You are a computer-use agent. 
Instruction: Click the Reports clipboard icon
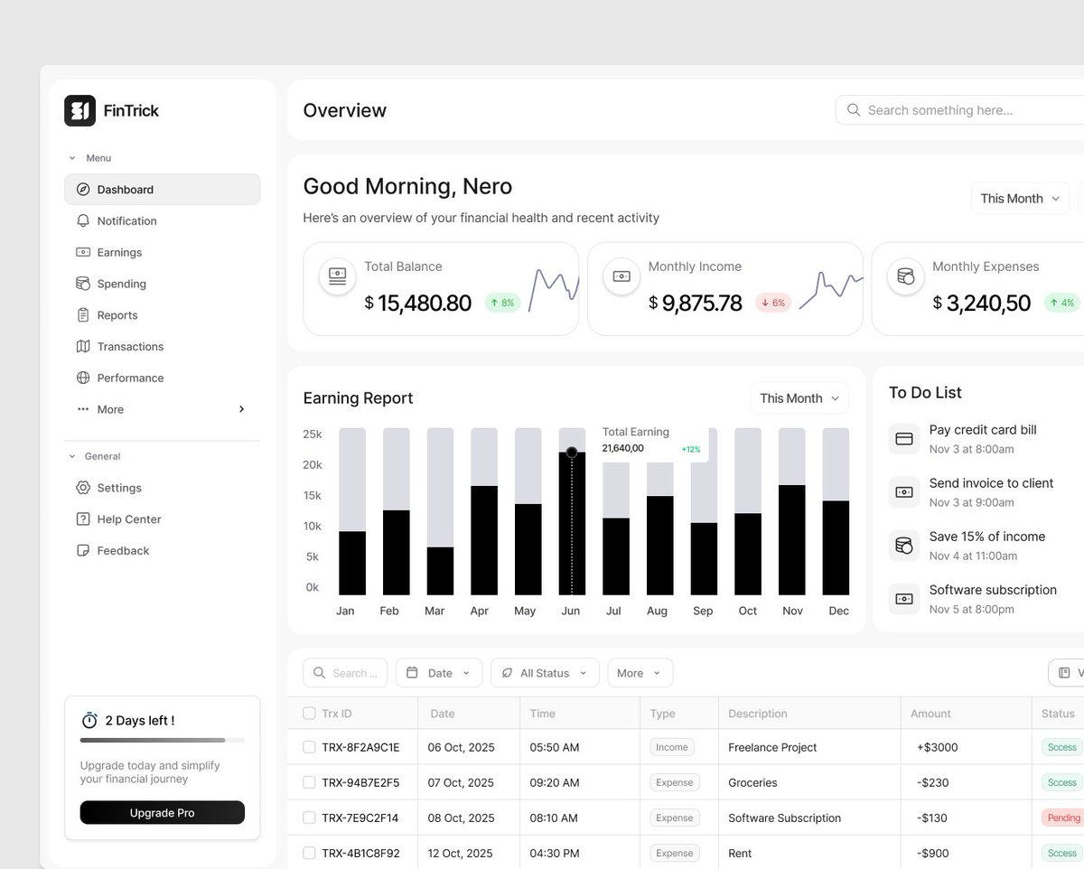click(x=83, y=315)
